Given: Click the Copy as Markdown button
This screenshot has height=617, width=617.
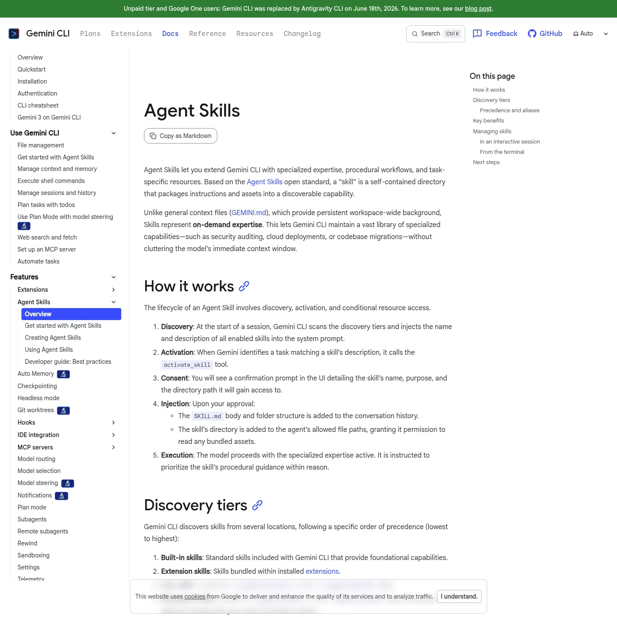Looking at the screenshot, I should point(180,136).
